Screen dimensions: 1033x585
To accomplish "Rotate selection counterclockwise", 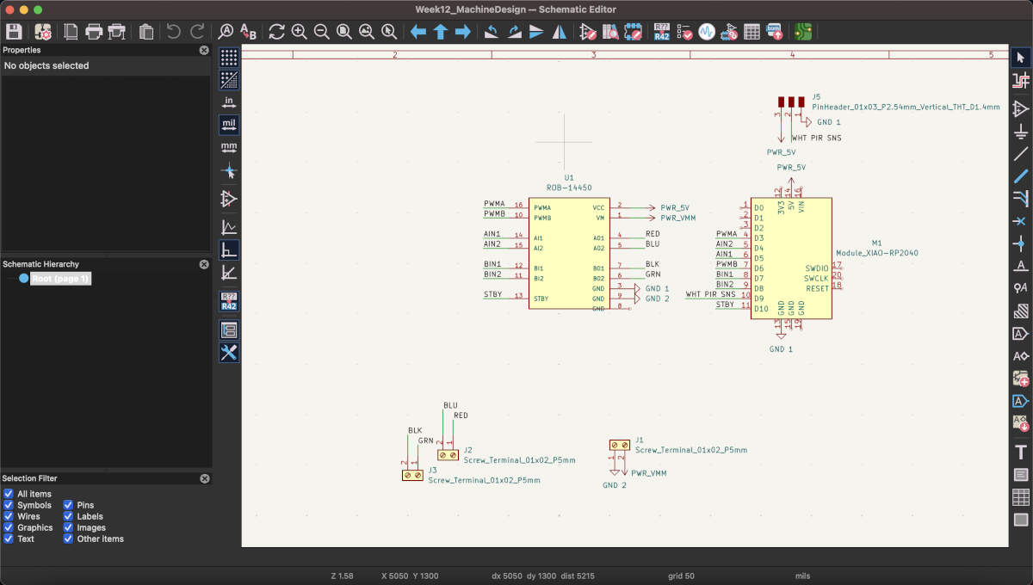I will point(492,32).
